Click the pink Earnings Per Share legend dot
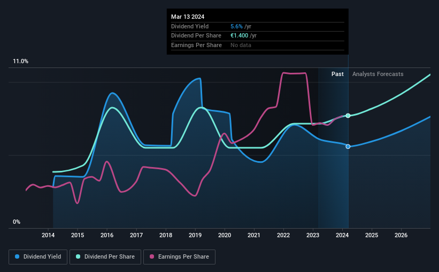This screenshot has height=272, width=439. (152, 256)
